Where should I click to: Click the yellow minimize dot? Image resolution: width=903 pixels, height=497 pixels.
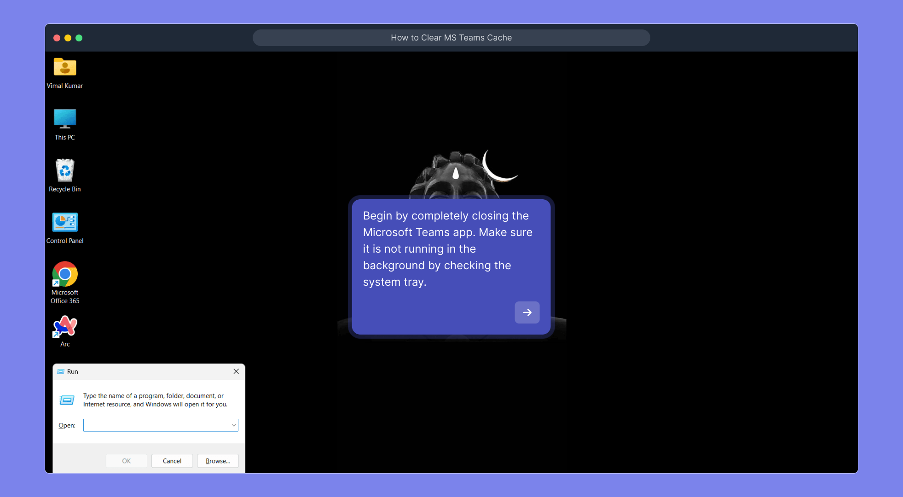coord(68,38)
